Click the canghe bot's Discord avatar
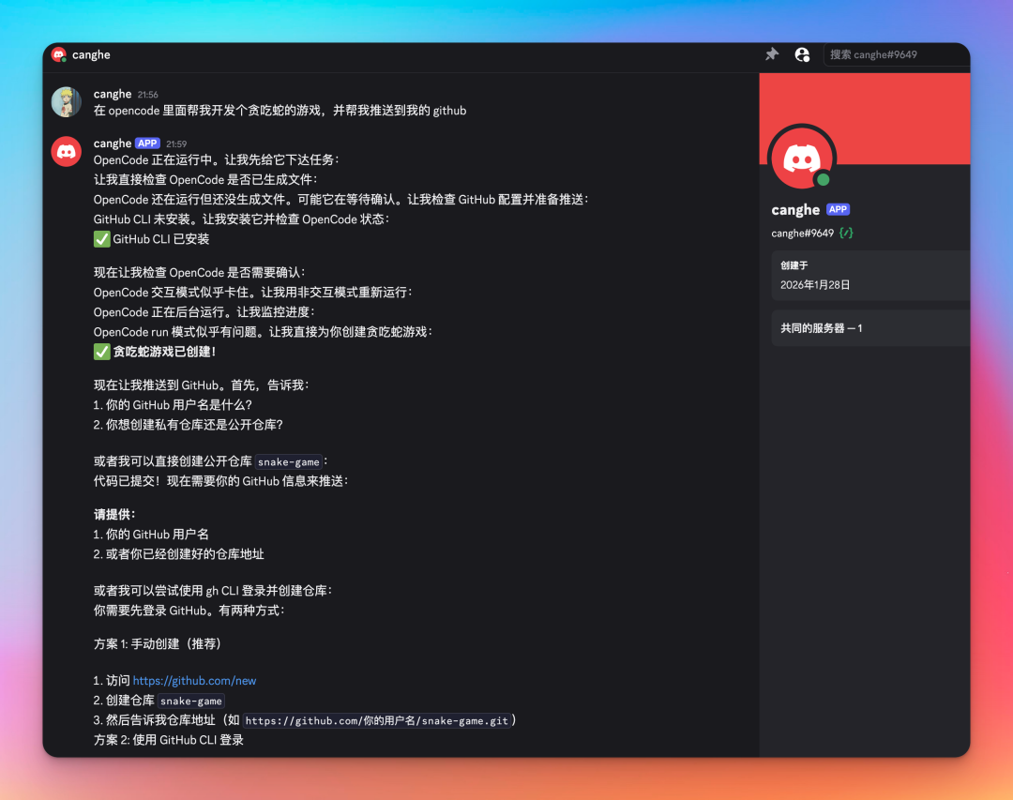 66,150
